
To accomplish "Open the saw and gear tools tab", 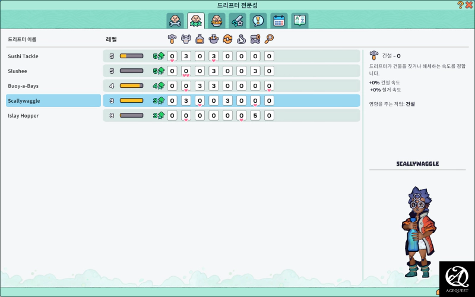I will [237, 21].
